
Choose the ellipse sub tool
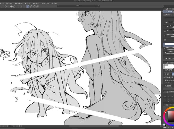click(169, 48)
